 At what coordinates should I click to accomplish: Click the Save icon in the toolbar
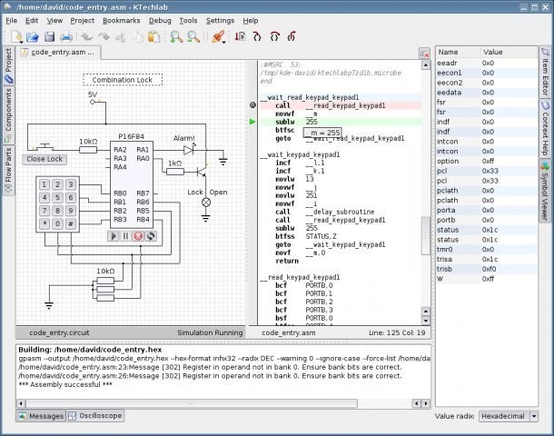click(x=49, y=37)
